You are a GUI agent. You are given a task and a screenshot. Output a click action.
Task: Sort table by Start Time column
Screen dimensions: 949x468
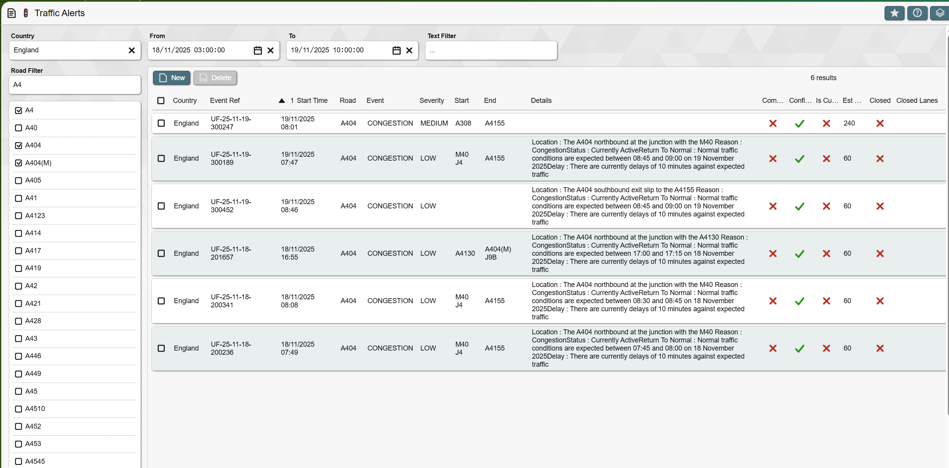click(311, 101)
